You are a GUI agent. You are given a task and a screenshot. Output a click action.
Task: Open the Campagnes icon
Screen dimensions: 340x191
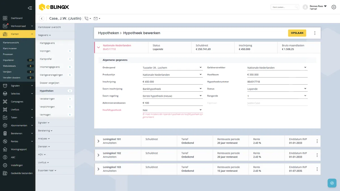(x=5, y=102)
